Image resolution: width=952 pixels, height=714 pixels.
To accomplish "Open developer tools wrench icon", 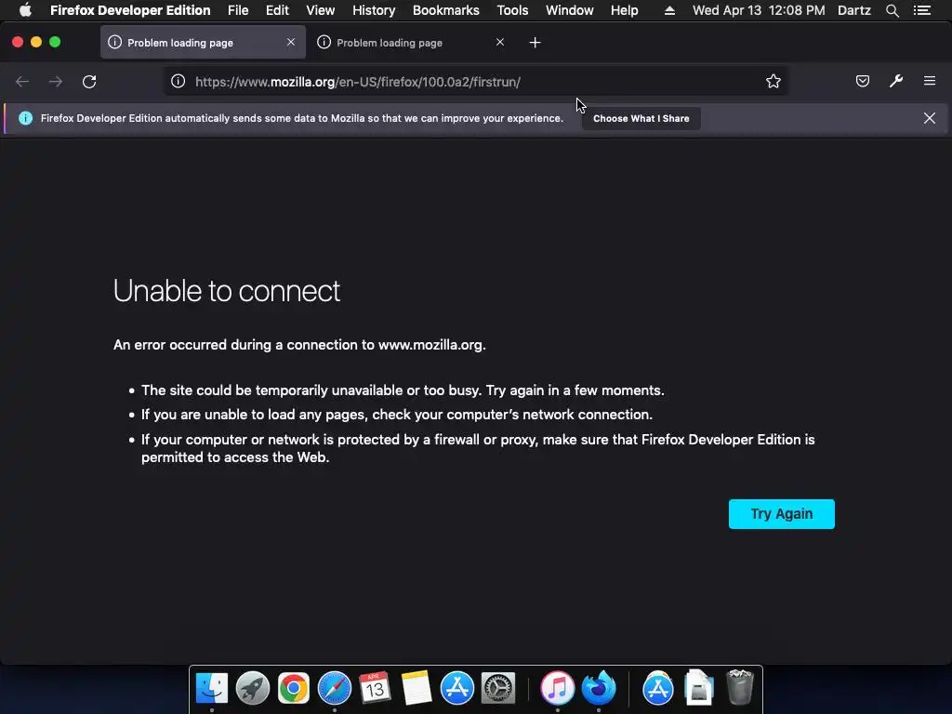I will click(896, 81).
